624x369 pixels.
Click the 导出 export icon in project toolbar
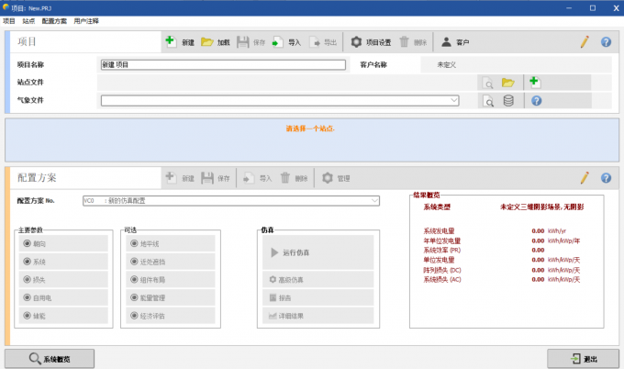pyautogui.click(x=315, y=42)
